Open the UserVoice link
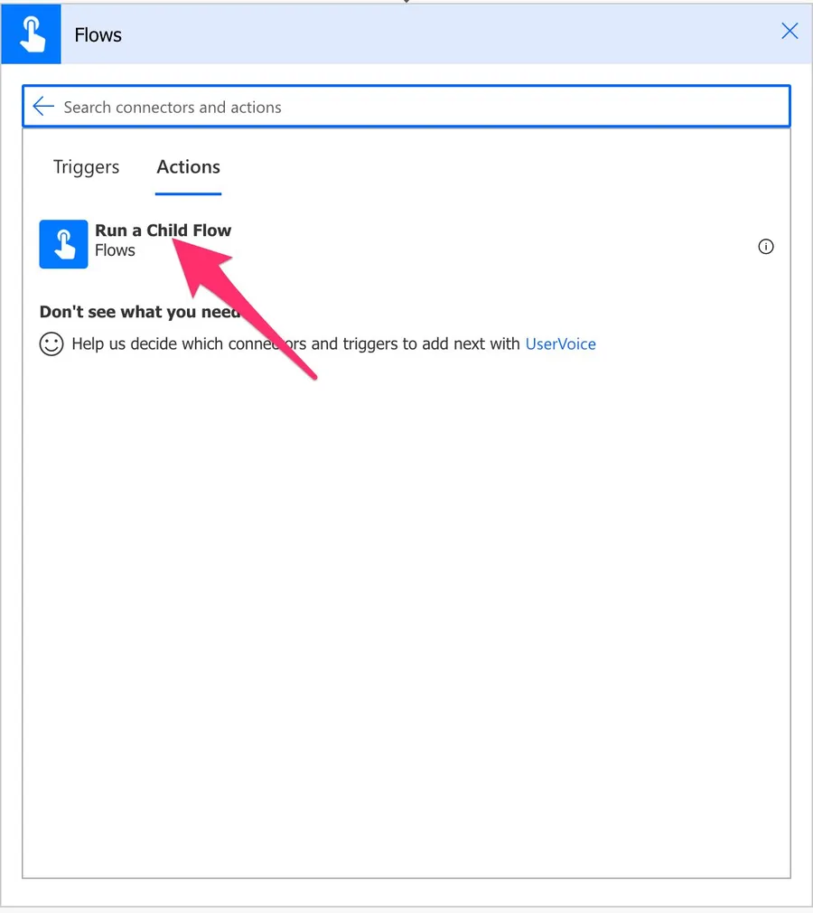Image resolution: width=813 pixels, height=913 pixels. 560,344
